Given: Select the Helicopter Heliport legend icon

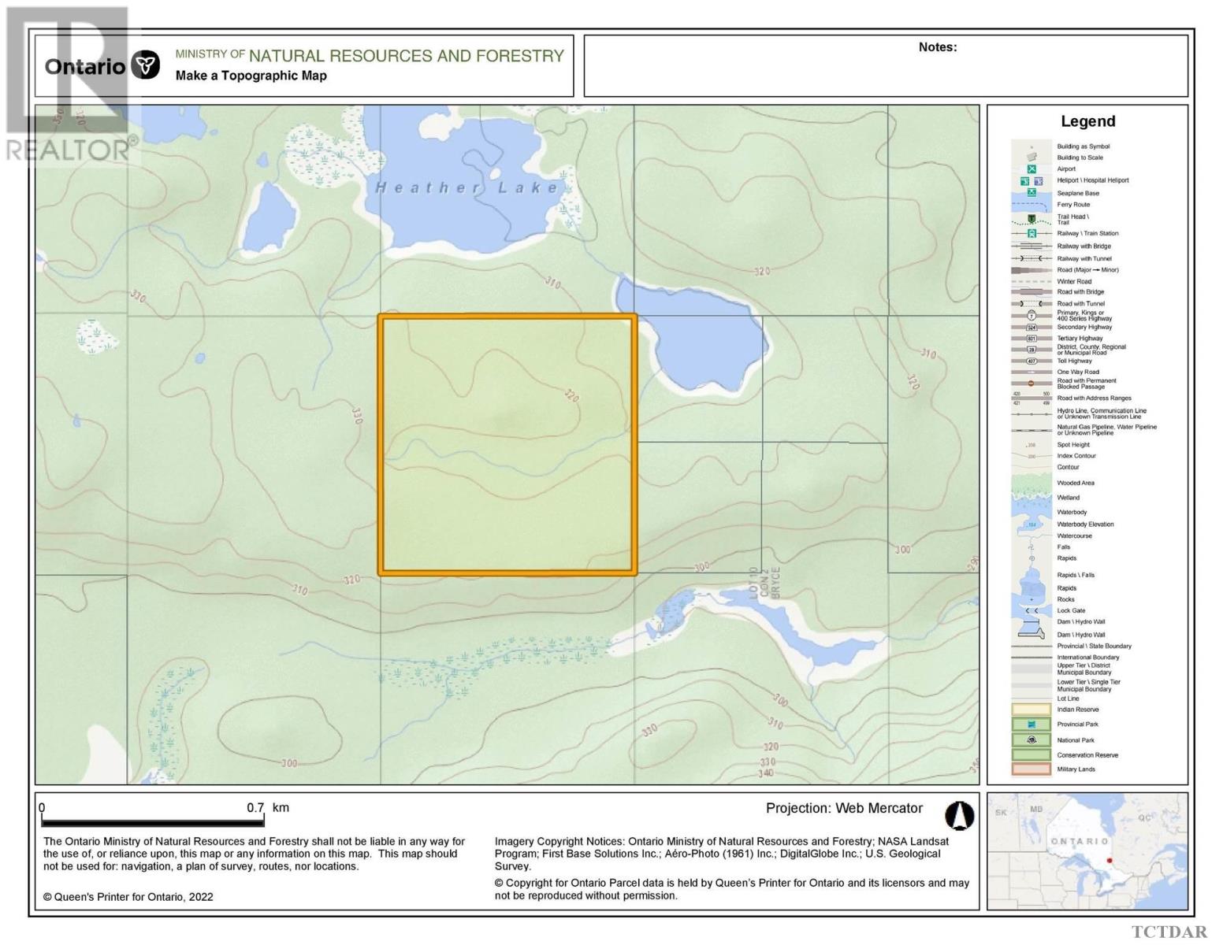Looking at the screenshot, I should point(1024,180).
